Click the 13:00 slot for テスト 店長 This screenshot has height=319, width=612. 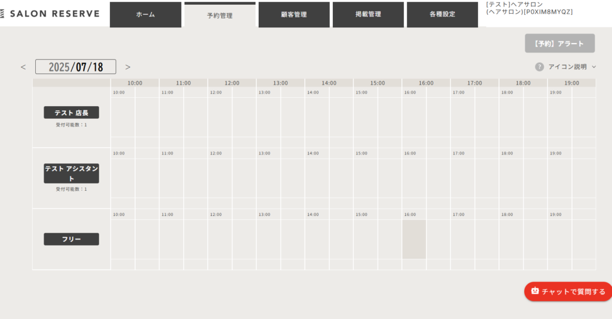point(268,117)
